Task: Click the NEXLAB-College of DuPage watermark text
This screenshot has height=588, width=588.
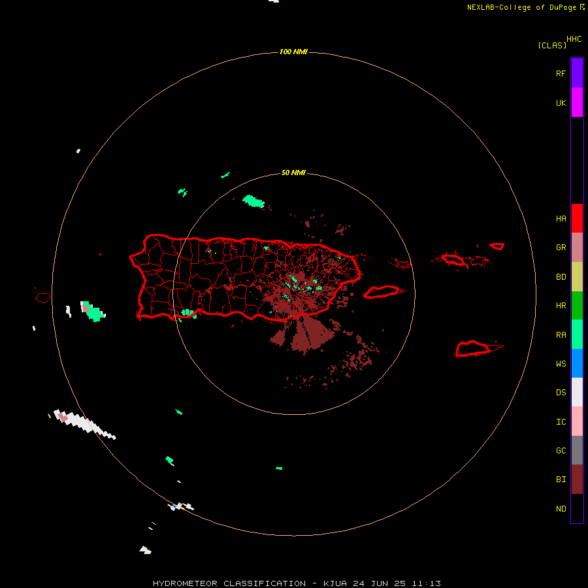Action: pos(521,7)
